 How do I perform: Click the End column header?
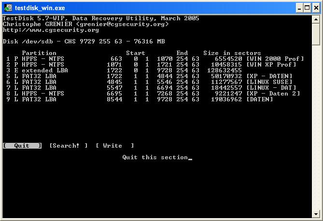point(182,53)
